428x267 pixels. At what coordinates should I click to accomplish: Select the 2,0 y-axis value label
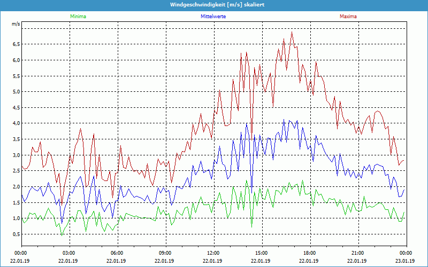[x=16, y=187]
